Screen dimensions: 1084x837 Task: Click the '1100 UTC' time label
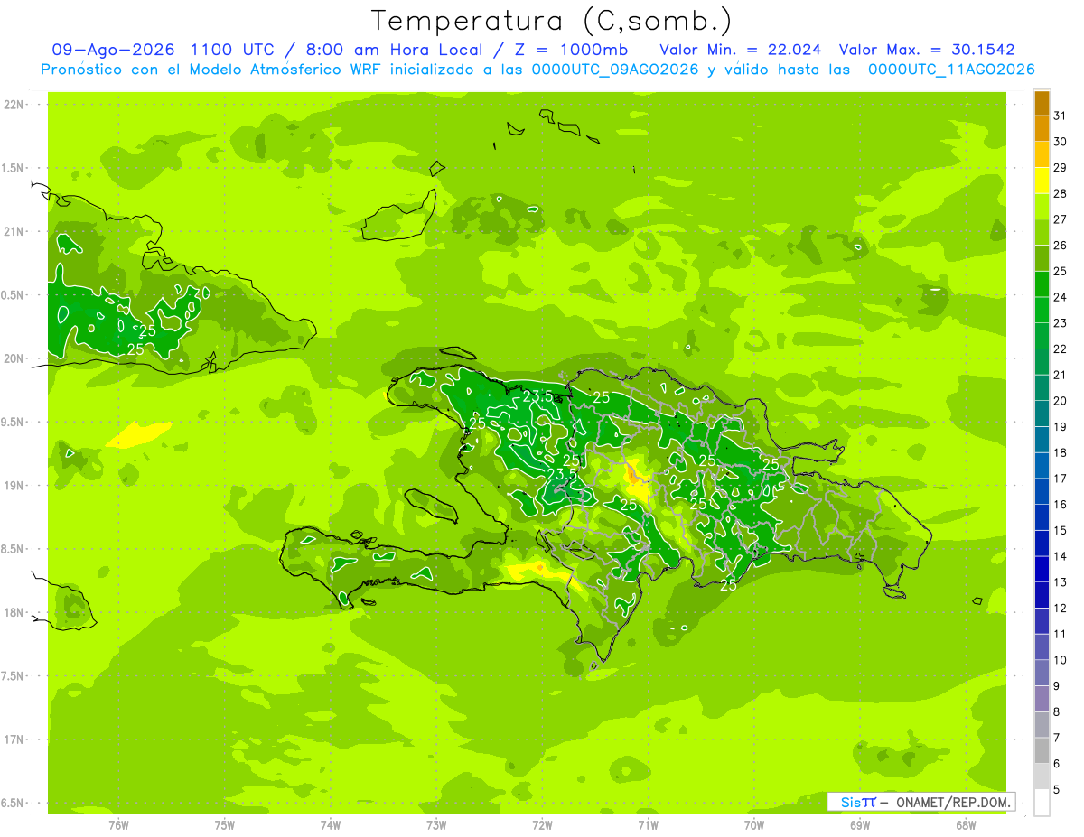click(x=235, y=50)
